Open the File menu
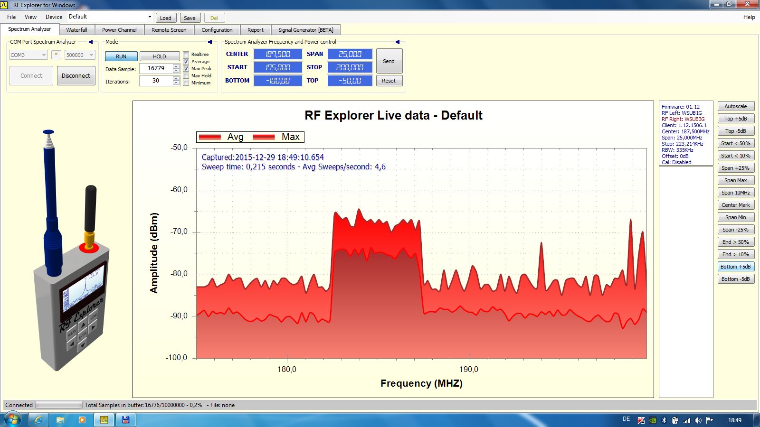The width and height of the screenshot is (760, 427). coord(11,17)
